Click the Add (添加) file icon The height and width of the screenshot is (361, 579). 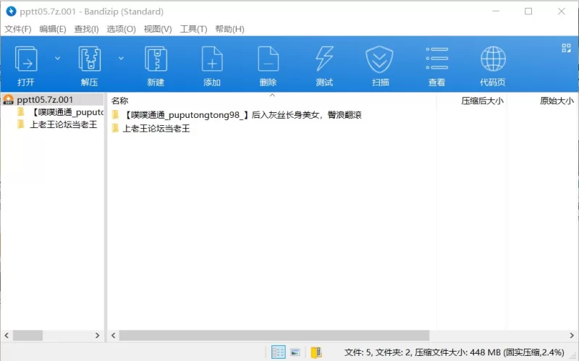tap(212, 59)
